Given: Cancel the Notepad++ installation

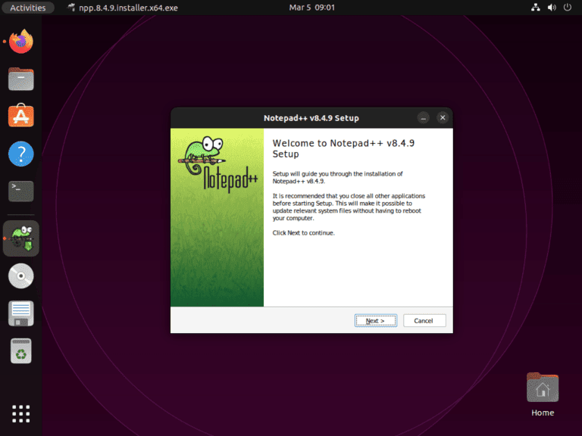Looking at the screenshot, I should click(424, 321).
